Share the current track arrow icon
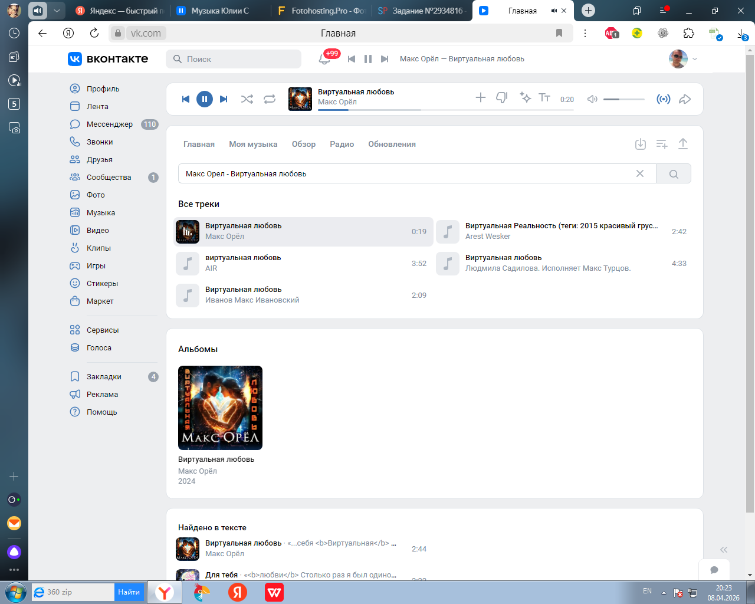 pyautogui.click(x=685, y=99)
